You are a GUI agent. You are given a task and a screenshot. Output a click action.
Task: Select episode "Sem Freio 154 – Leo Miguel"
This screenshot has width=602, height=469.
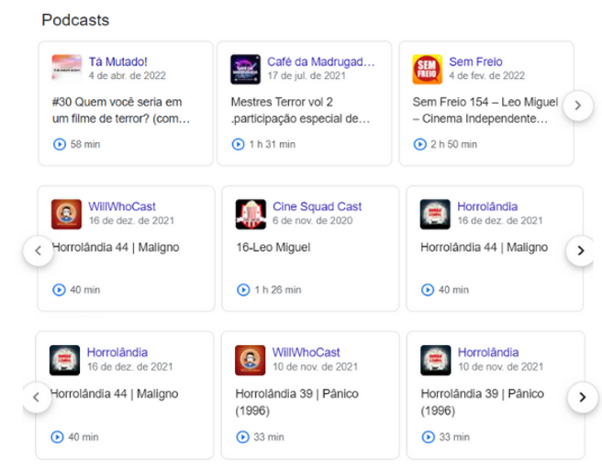click(x=485, y=110)
